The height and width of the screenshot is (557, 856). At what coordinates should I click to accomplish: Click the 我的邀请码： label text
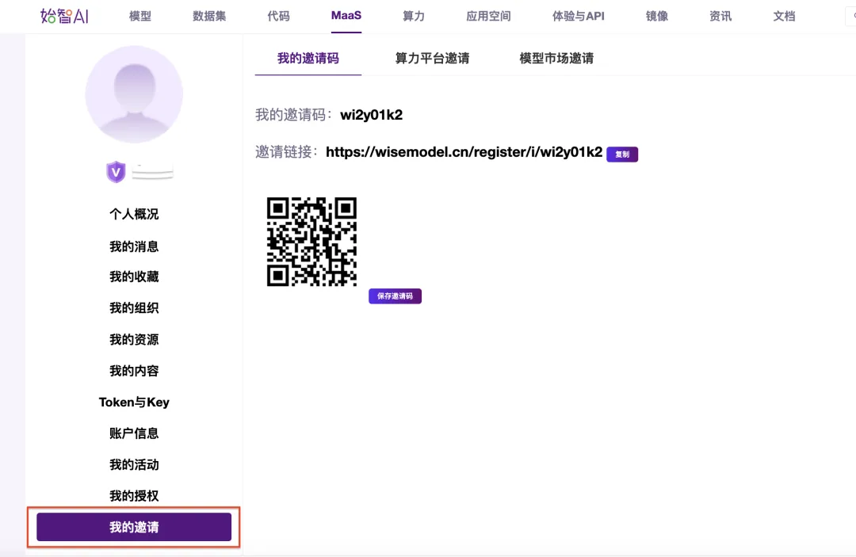(x=294, y=115)
